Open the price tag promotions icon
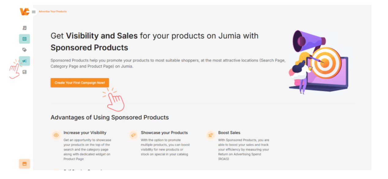Viewport: 388px width, 179px height. (x=24, y=50)
